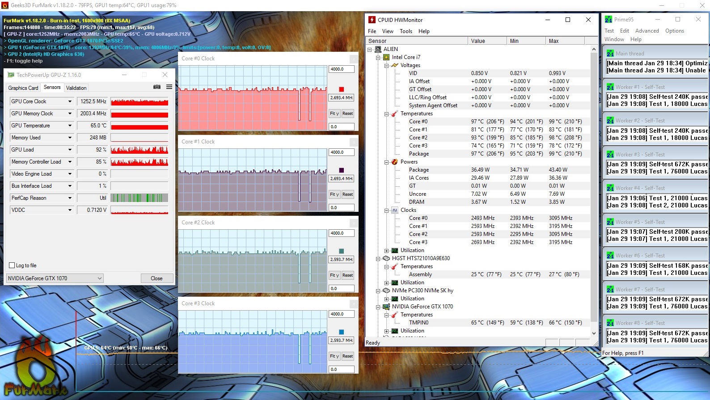Take a GPU-Z screenshot with camera icon
This screenshot has width=710, height=400.
(157, 87)
